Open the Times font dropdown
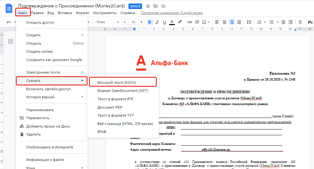 point(108,22)
